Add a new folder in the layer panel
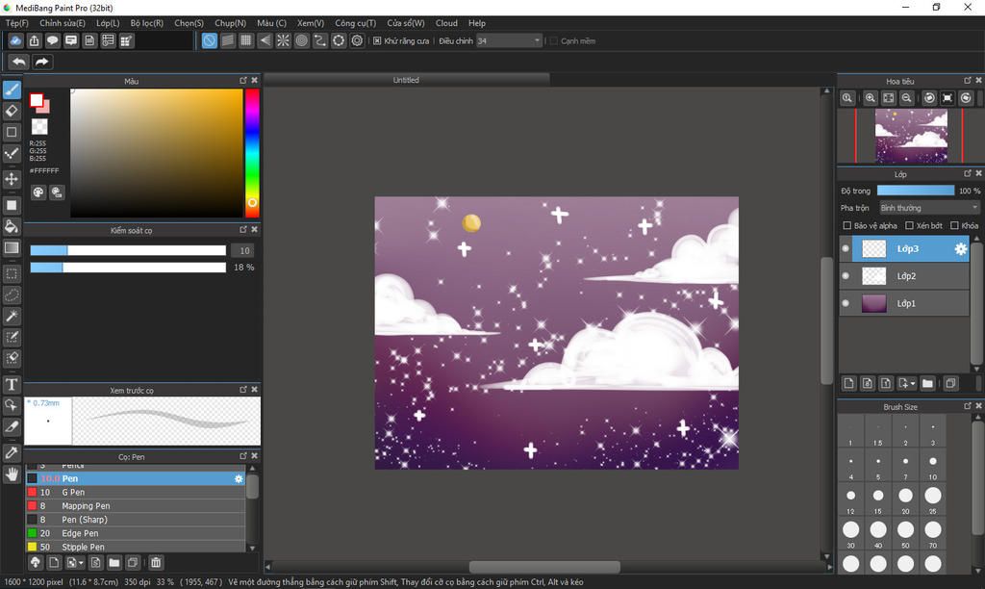 (x=927, y=383)
